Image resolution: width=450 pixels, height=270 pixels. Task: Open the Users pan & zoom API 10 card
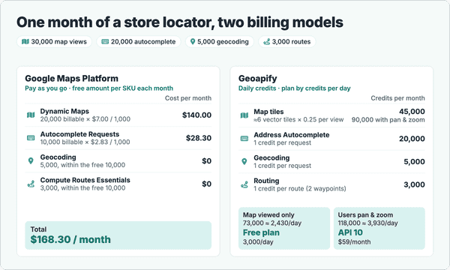coord(379,229)
